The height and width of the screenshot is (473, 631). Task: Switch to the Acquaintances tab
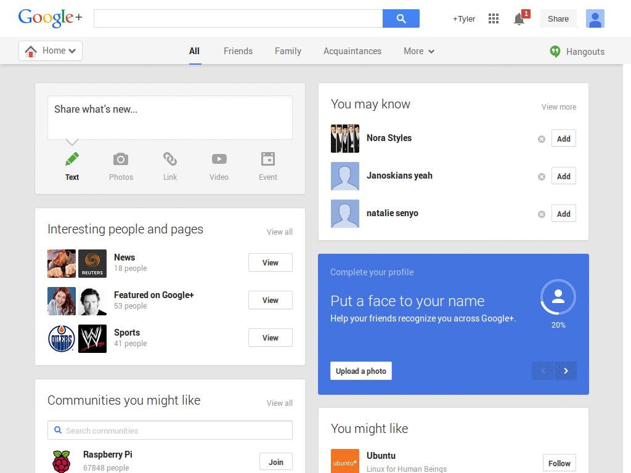click(x=352, y=51)
